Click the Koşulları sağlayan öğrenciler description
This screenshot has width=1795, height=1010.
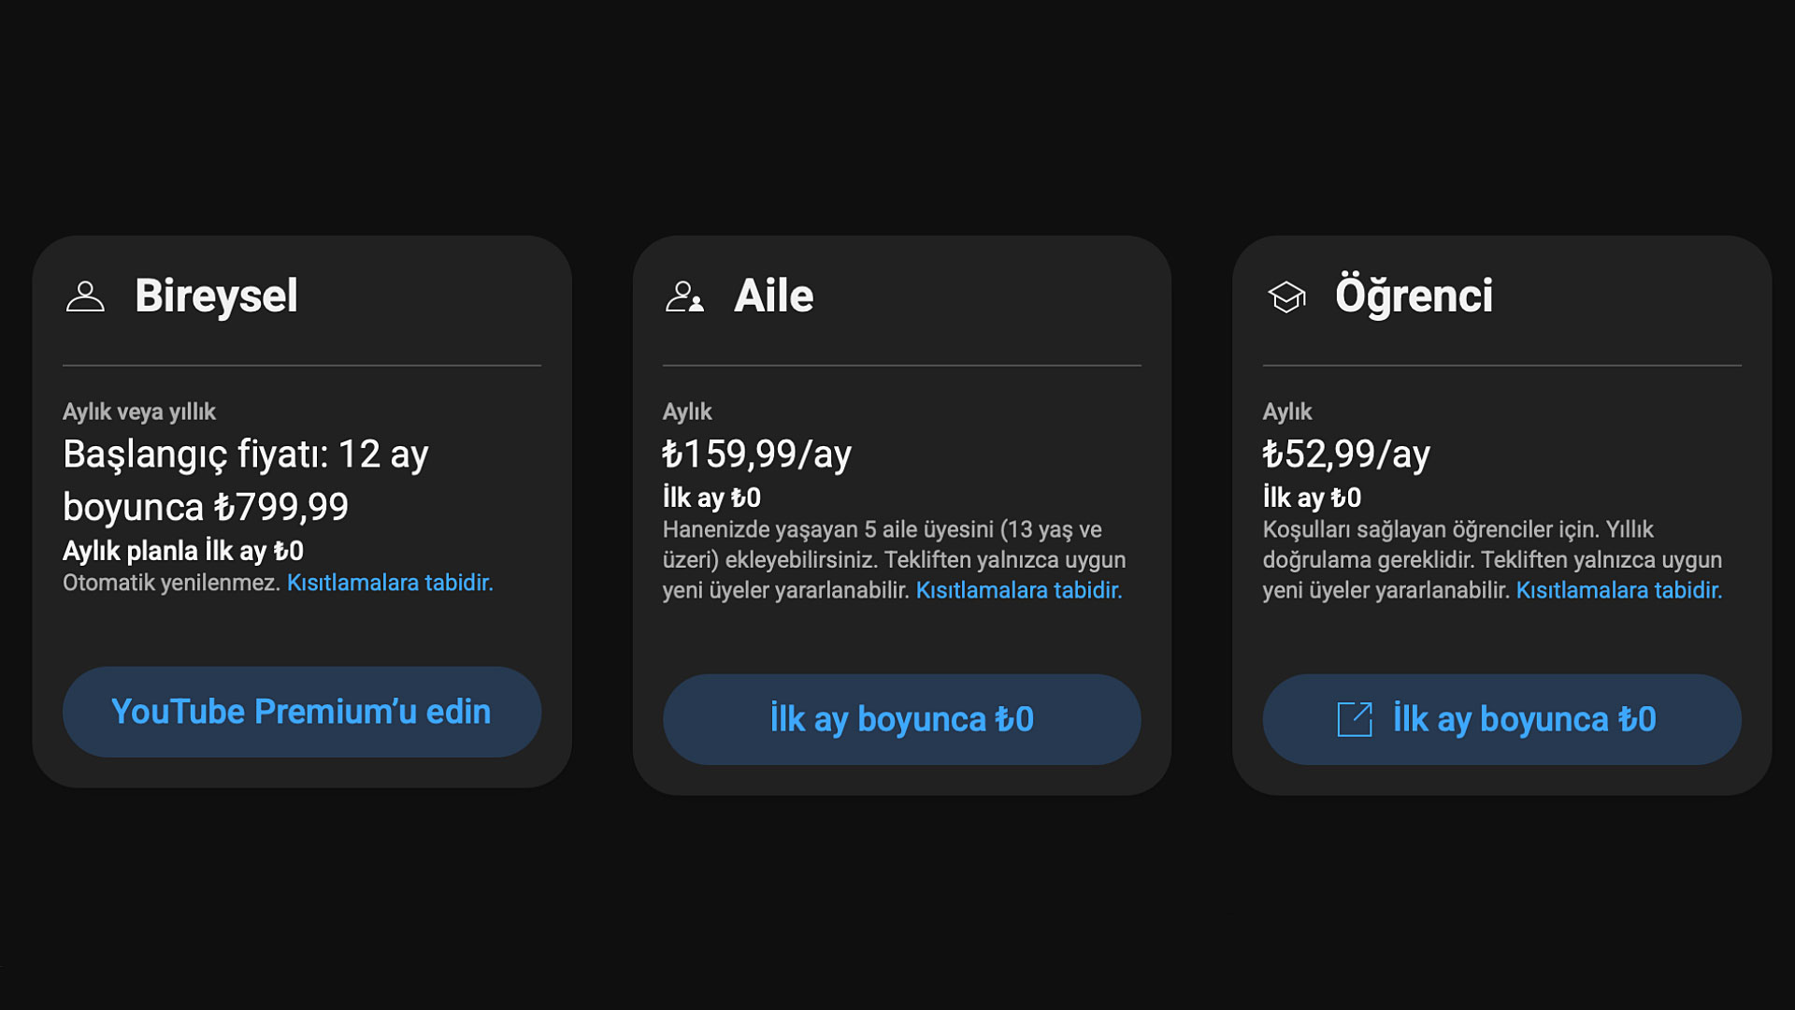(1492, 560)
